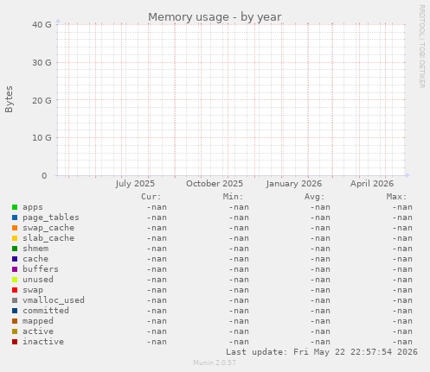The height and width of the screenshot is (372, 430).
Task: Click the active Cur value '-nan'
Action: (157, 331)
